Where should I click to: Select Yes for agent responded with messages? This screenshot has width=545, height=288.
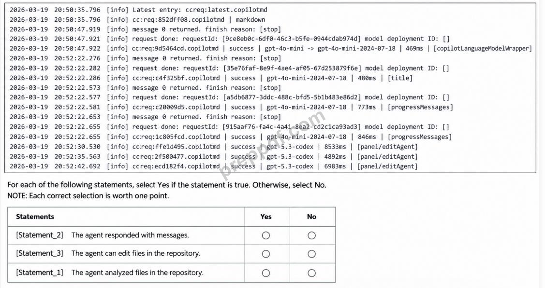coord(266,236)
